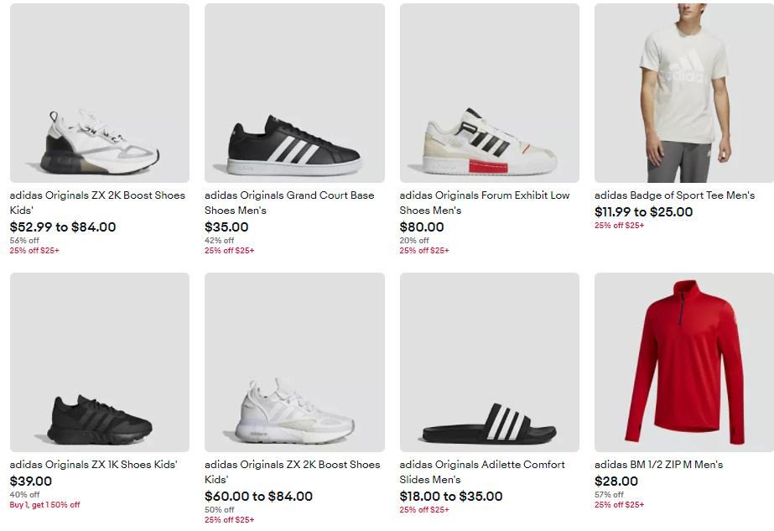Open the Grand Court Base Shoes Men's title link
The height and width of the screenshot is (531, 774).
289,203
